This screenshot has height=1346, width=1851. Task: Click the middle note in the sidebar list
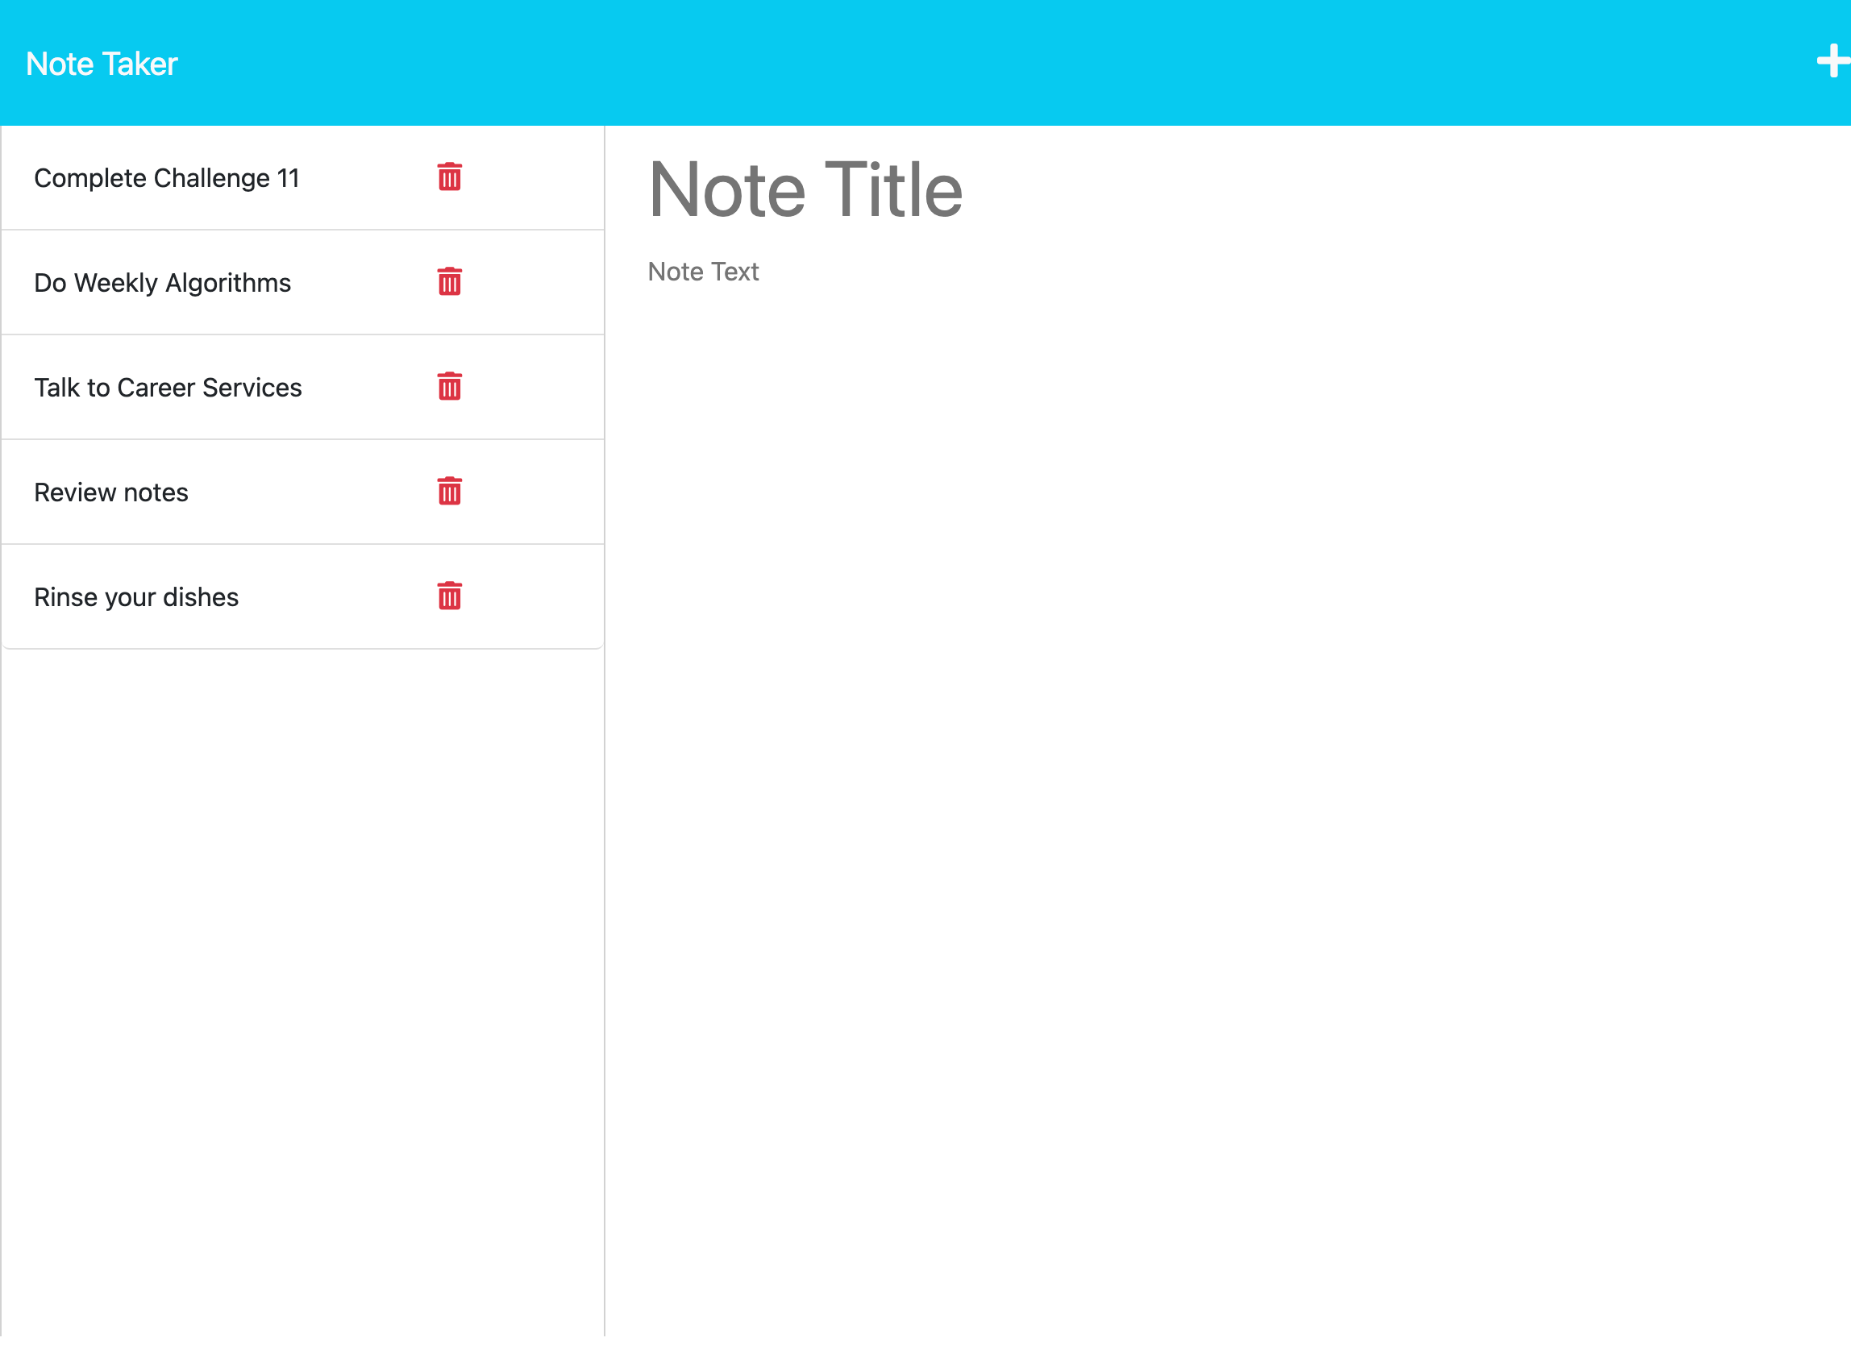[x=168, y=388]
